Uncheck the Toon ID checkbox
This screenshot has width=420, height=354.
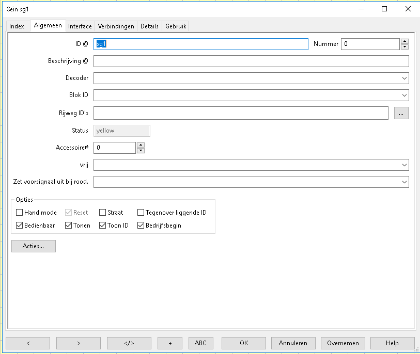pos(103,226)
